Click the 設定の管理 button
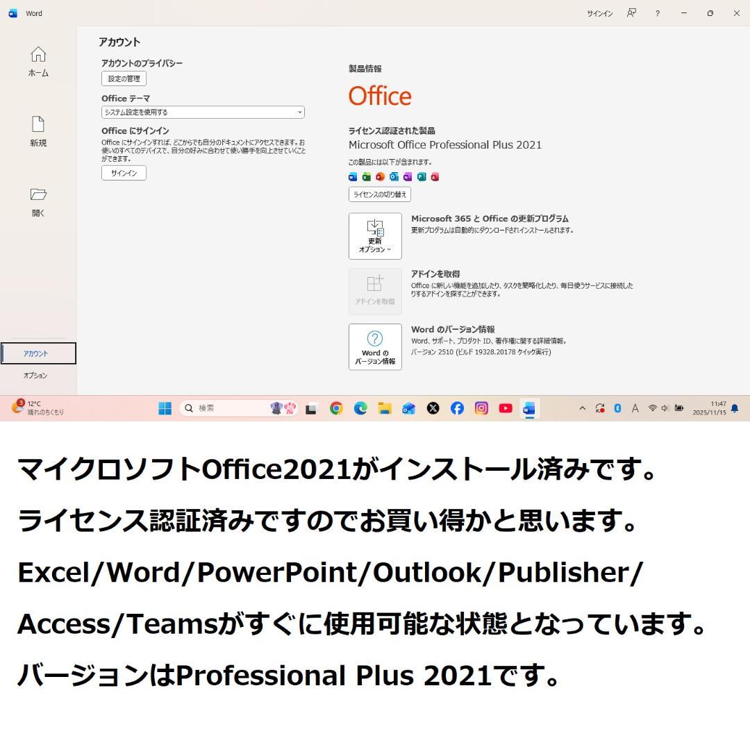750x745 pixels. pyautogui.click(x=124, y=78)
